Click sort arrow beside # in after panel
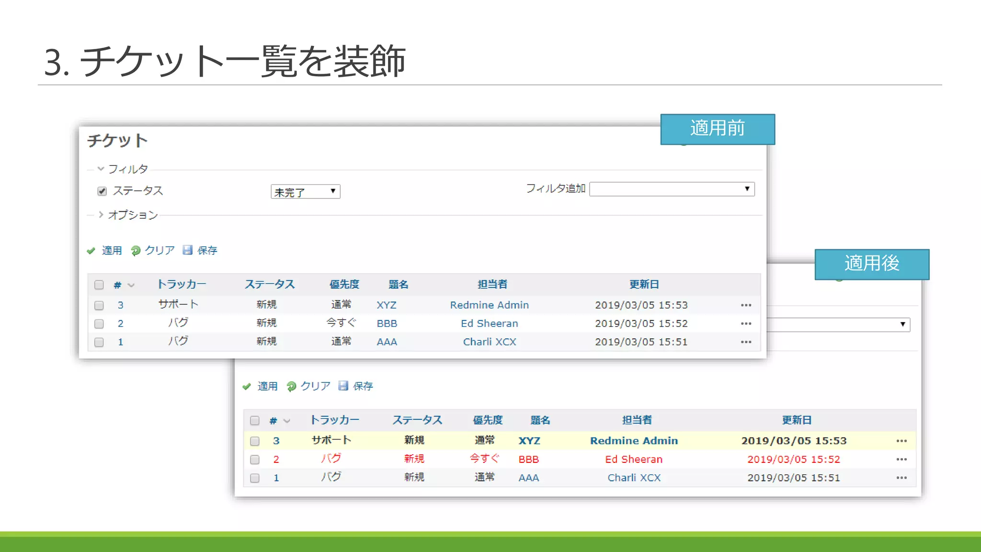The image size is (981, 552). [286, 421]
